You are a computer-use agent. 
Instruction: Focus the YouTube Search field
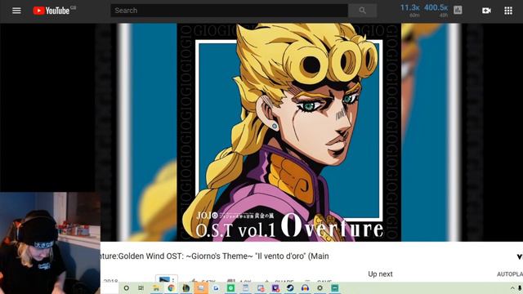point(230,11)
